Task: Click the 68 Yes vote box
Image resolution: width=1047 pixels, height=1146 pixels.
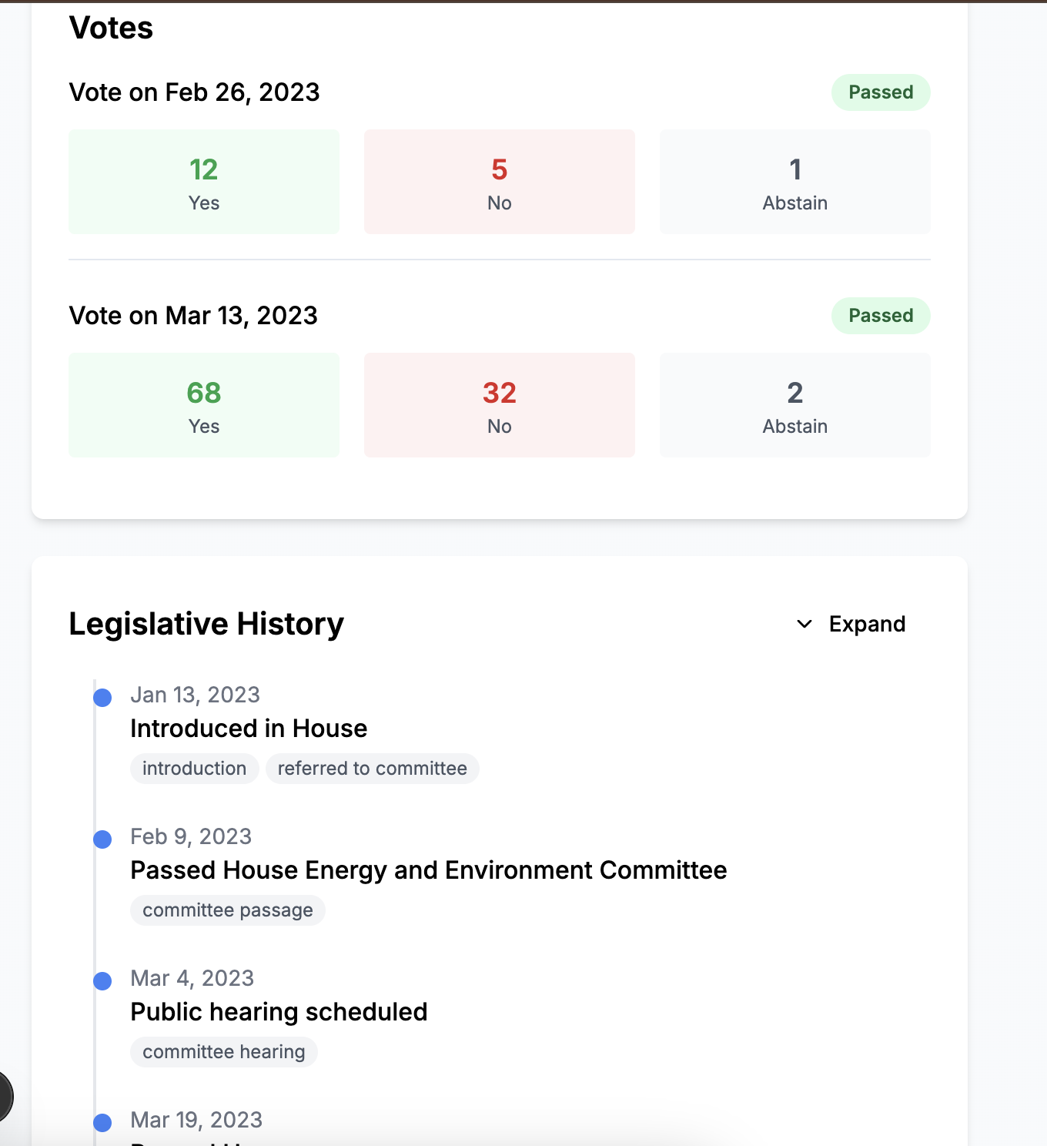Action: [204, 405]
